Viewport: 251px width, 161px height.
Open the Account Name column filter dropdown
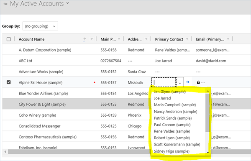92,39
